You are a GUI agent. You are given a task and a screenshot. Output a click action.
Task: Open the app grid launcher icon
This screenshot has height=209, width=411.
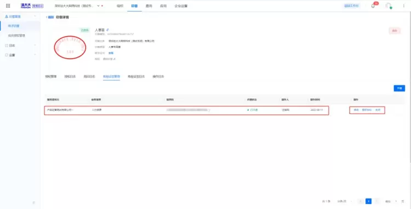pyautogui.click(x=8, y=6)
